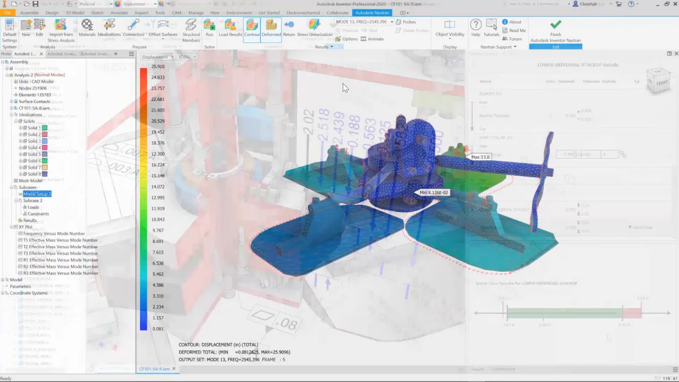Image resolution: width=679 pixels, height=382 pixels.
Task: Open Default Settings in the System panel
Action: coord(10,31)
